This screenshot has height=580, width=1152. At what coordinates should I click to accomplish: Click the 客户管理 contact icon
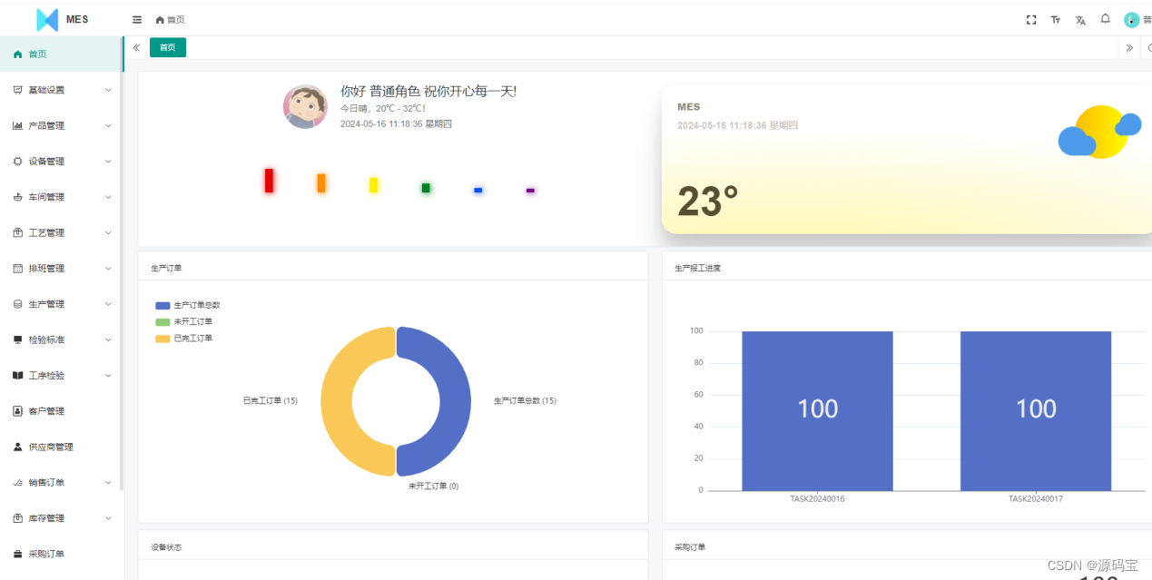18,411
